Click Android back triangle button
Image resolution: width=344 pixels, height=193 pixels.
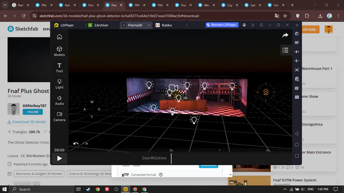click(x=297, y=133)
